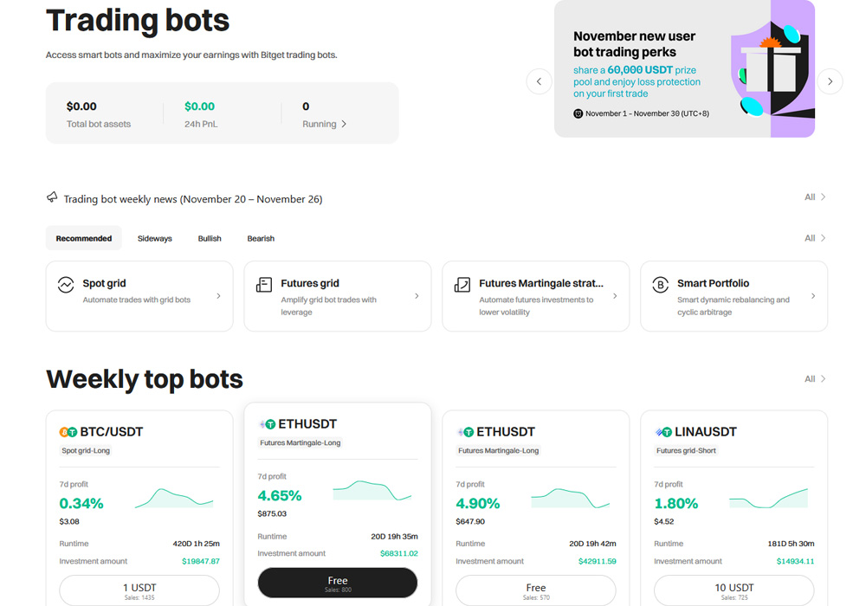Open the trading bot weekly news headline
The width and height of the screenshot is (866, 606).
(193, 199)
